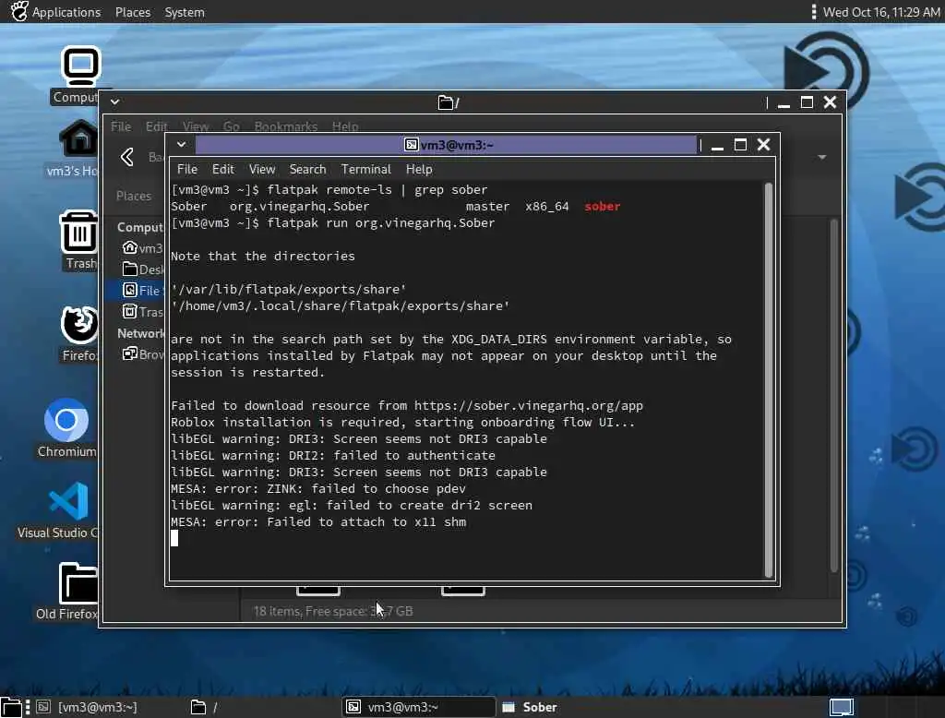This screenshot has height=718, width=945.
Task: Switch to first [vm3@vm3:~] taskbar entry
Action: tap(88, 707)
